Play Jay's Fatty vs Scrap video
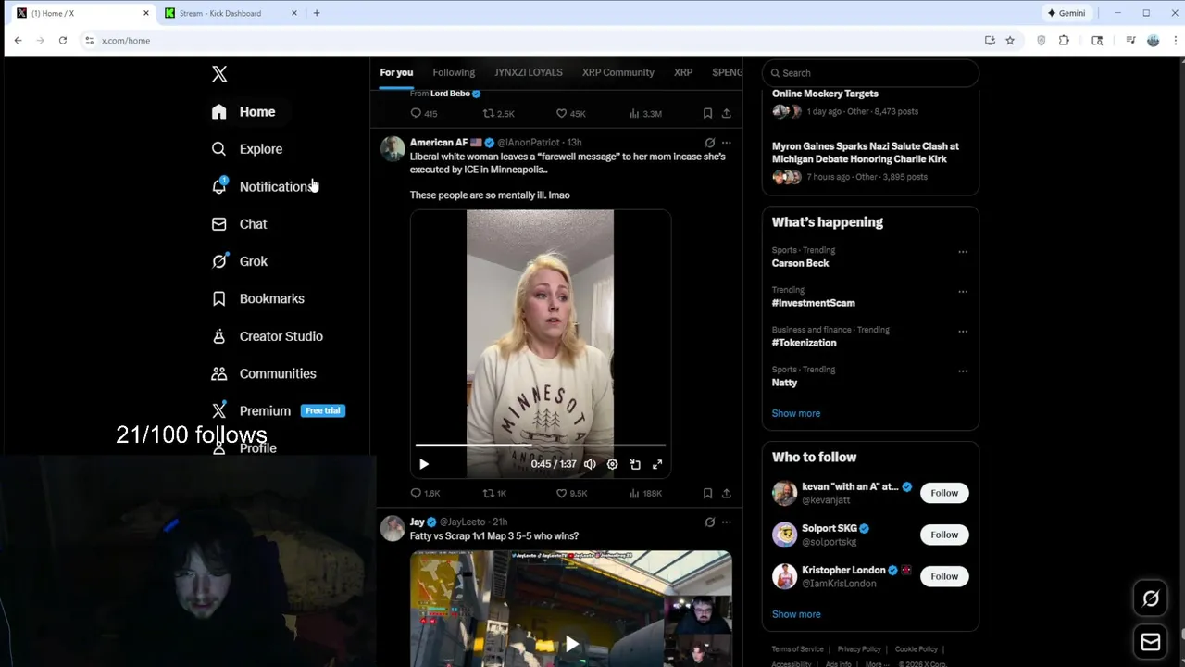 coord(572,644)
